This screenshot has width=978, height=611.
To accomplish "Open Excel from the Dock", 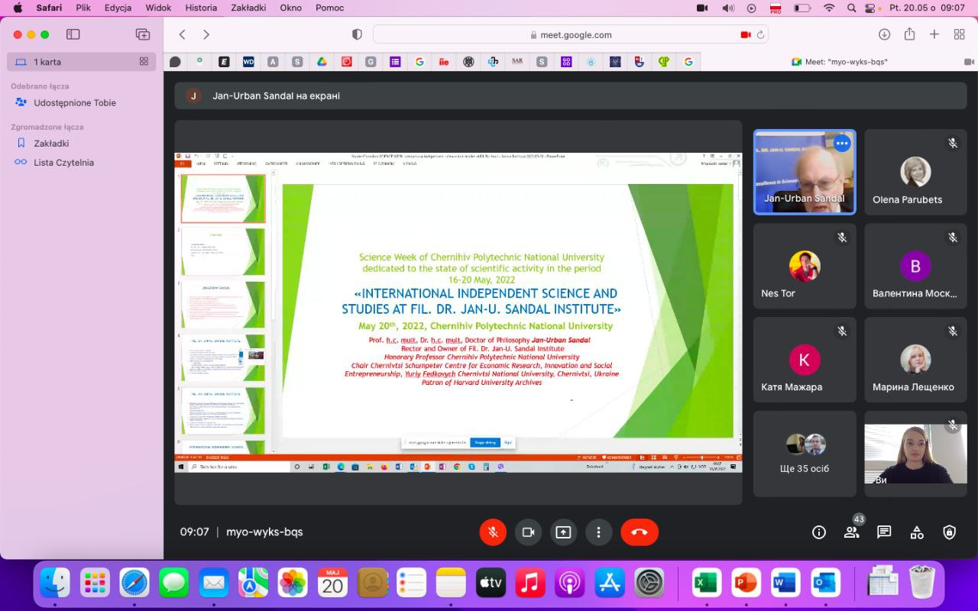I will [x=707, y=584].
